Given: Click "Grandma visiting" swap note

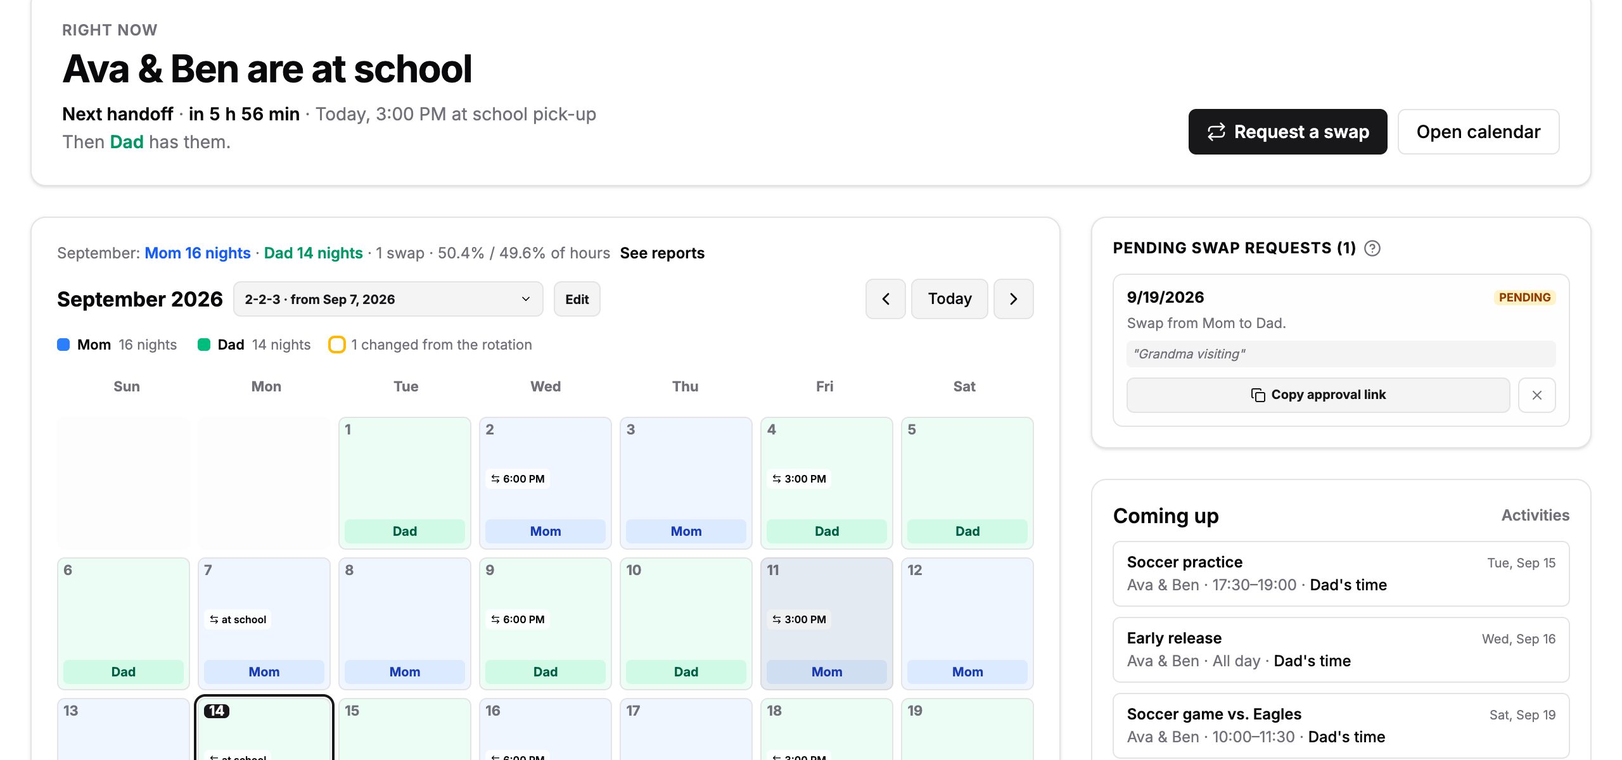Looking at the screenshot, I should coord(1341,354).
